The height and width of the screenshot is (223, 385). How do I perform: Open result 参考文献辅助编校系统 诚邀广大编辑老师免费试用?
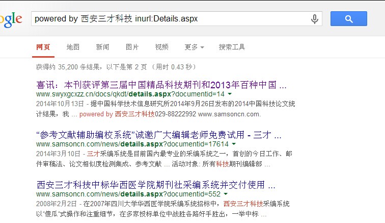pos(158,135)
